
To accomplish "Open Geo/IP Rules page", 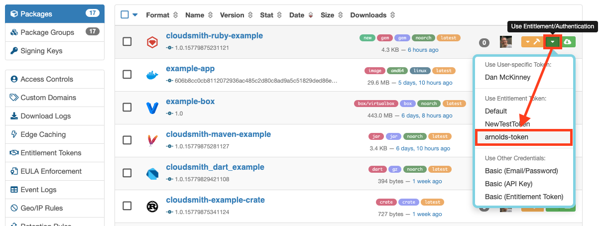I will 55,208.
